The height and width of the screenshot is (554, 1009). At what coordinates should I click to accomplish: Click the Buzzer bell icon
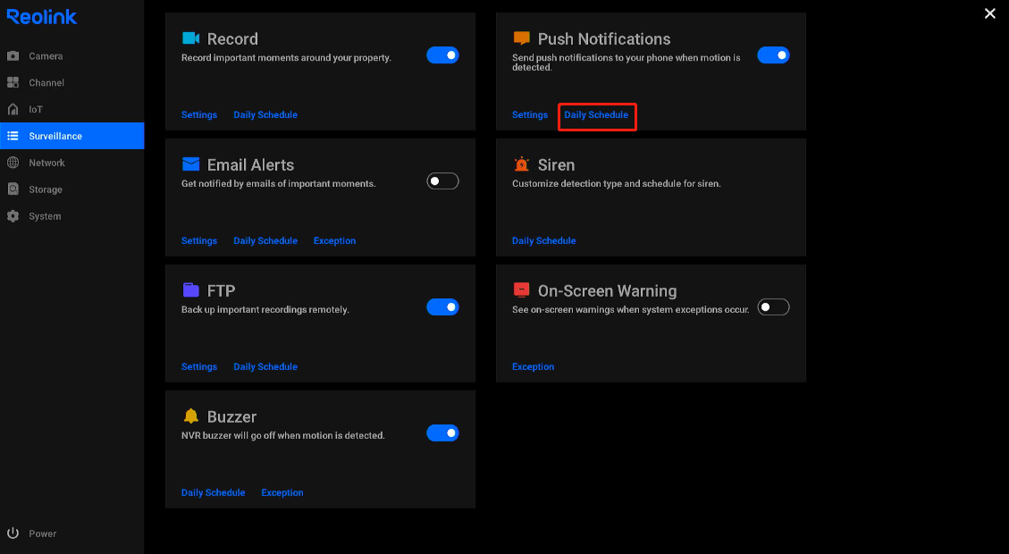click(x=191, y=416)
